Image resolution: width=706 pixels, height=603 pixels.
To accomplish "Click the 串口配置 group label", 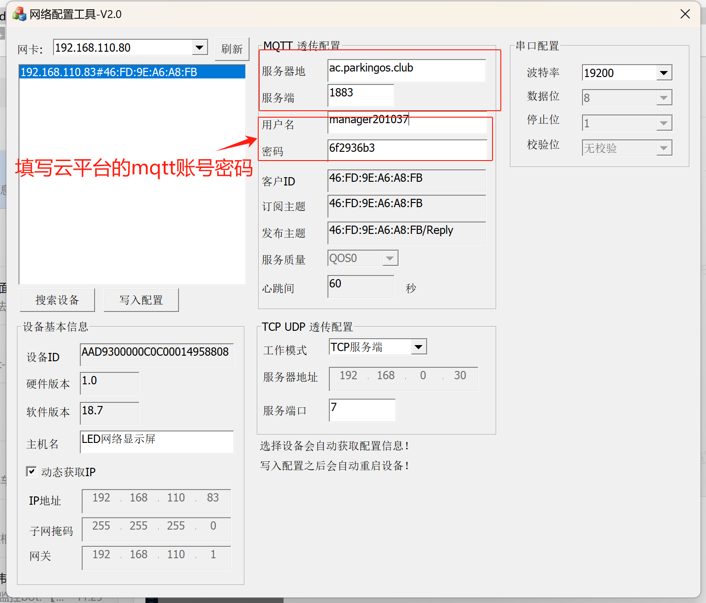I will [537, 46].
